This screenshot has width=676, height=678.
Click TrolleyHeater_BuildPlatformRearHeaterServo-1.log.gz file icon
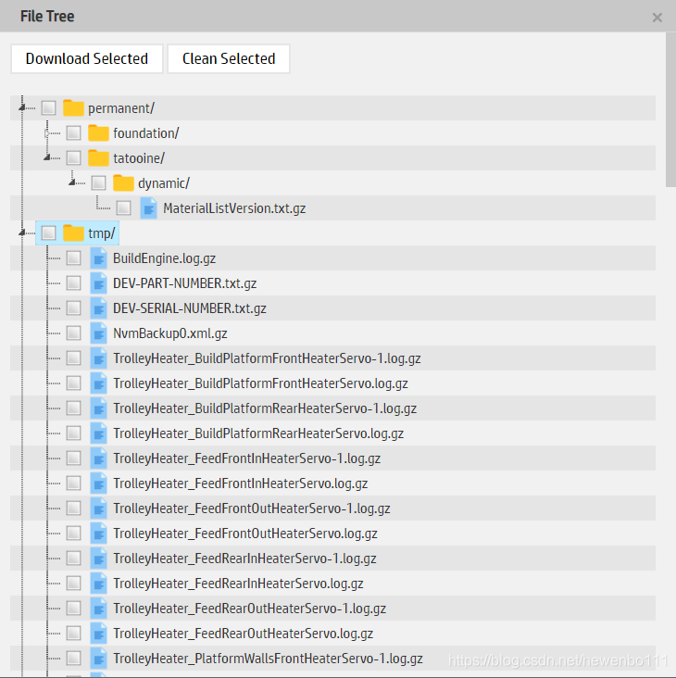[98, 408]
